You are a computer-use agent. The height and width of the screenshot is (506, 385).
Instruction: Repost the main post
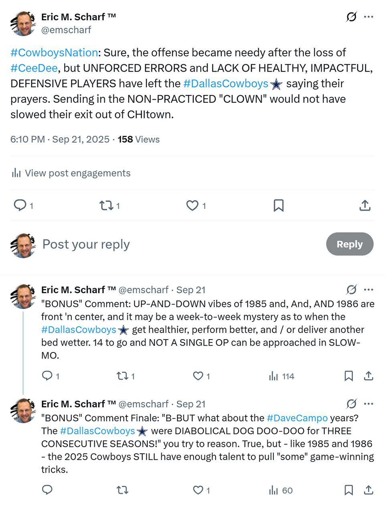106,206
